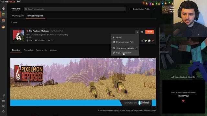The height and width of the screenshot is (116, 207).
Task: Open the top bar three-dot menu
Action: (154, 9)
